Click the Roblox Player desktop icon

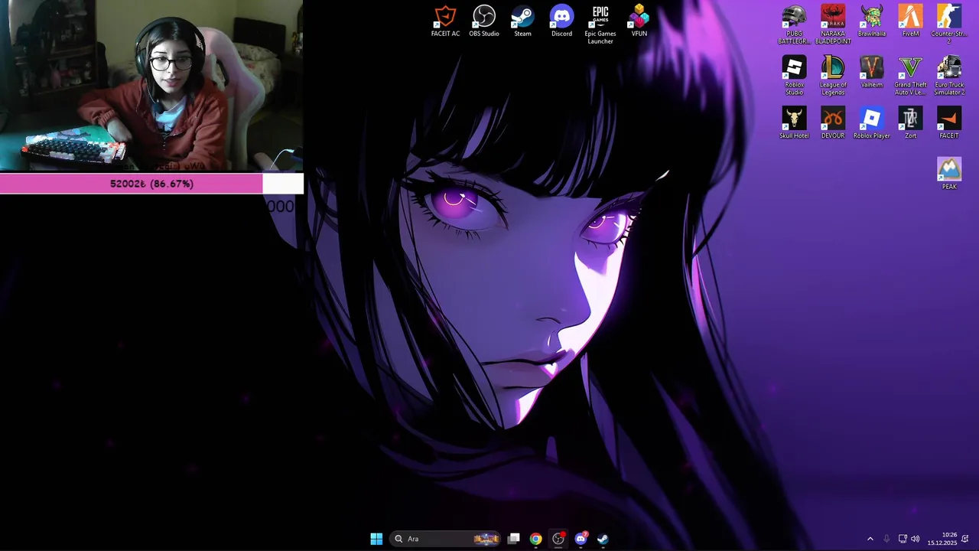coord(872,122)
